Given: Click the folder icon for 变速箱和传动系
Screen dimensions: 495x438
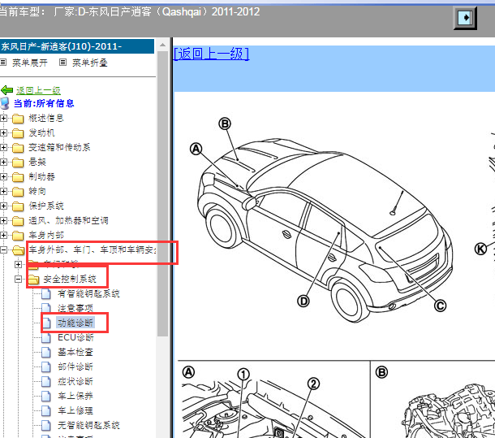Looking at the screenshot, I should (18, 148).
